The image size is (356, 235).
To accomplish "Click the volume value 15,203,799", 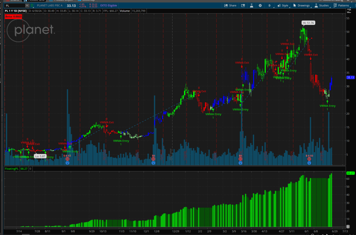I will pyautogui.click(x=139, y=11).
